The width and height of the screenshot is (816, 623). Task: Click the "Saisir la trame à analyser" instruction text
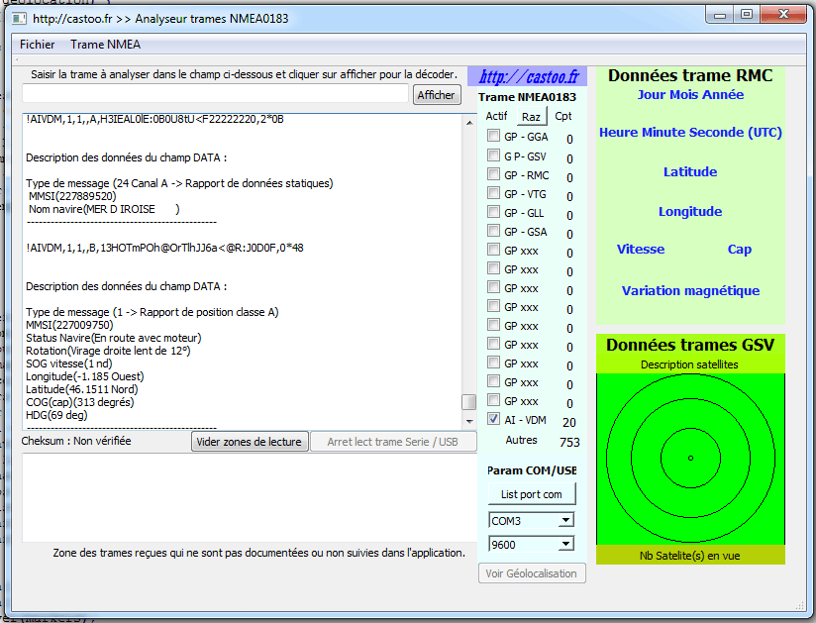[x=244, y=74]
